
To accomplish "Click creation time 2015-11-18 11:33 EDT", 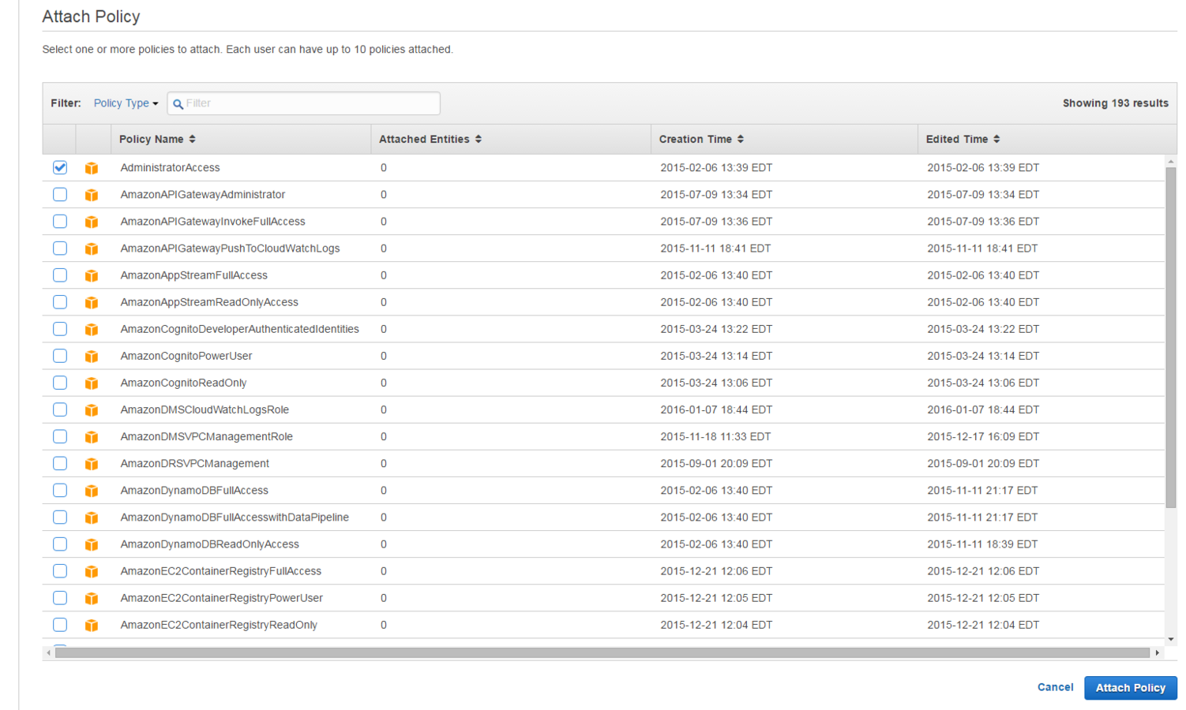I will pyautogui.click(x=715, y=436).
